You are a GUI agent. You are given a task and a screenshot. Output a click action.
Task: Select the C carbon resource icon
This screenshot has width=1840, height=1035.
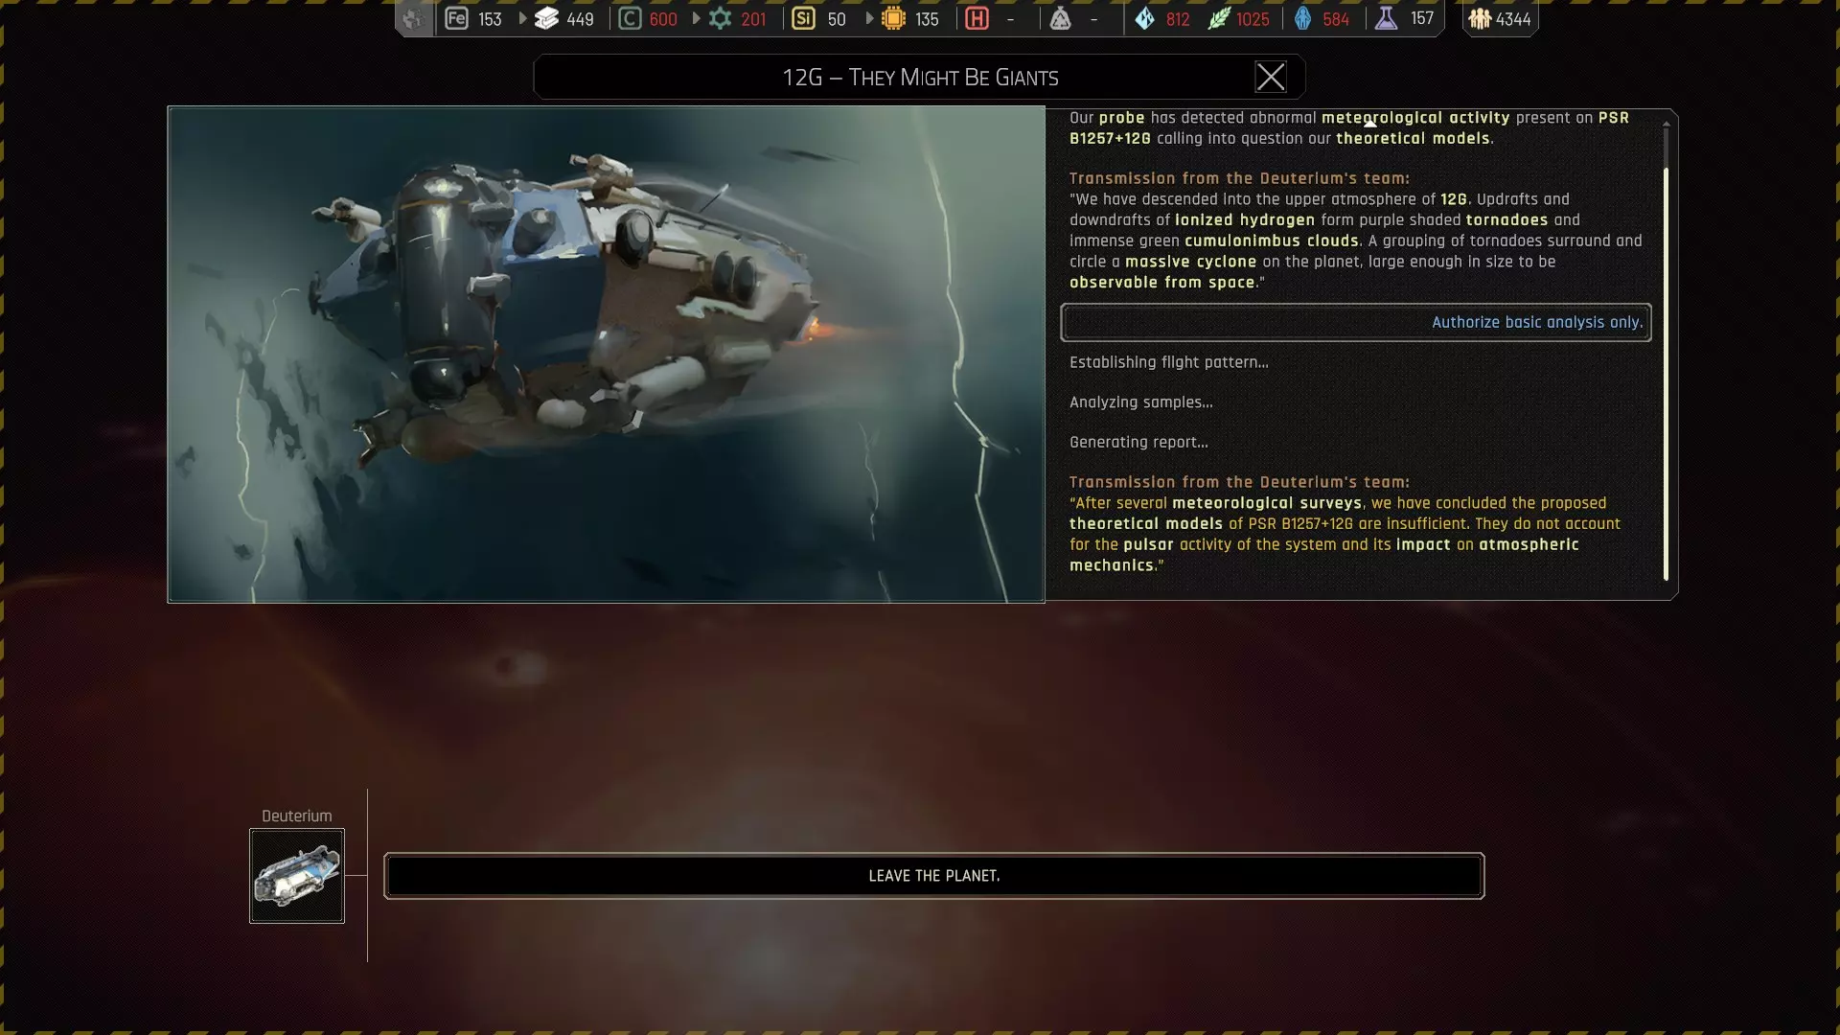pyautogui.click(x=630, y=18)
